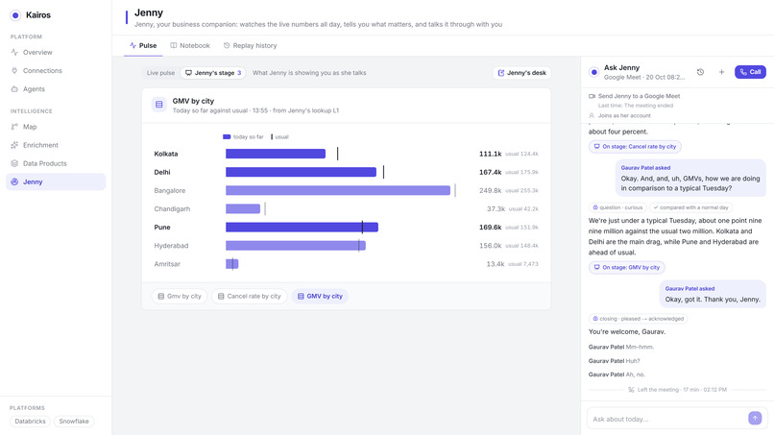The height and width of the screenshot is (435, 774).
Task: Click the Kolkata today-so-far bar
Action: pyautogui.click(x=276, y=154)
